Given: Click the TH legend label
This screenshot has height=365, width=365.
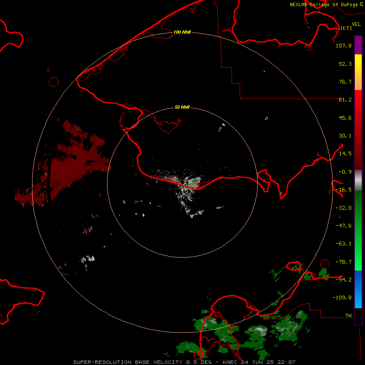Looking at the screenshot, I should (348, 316).
